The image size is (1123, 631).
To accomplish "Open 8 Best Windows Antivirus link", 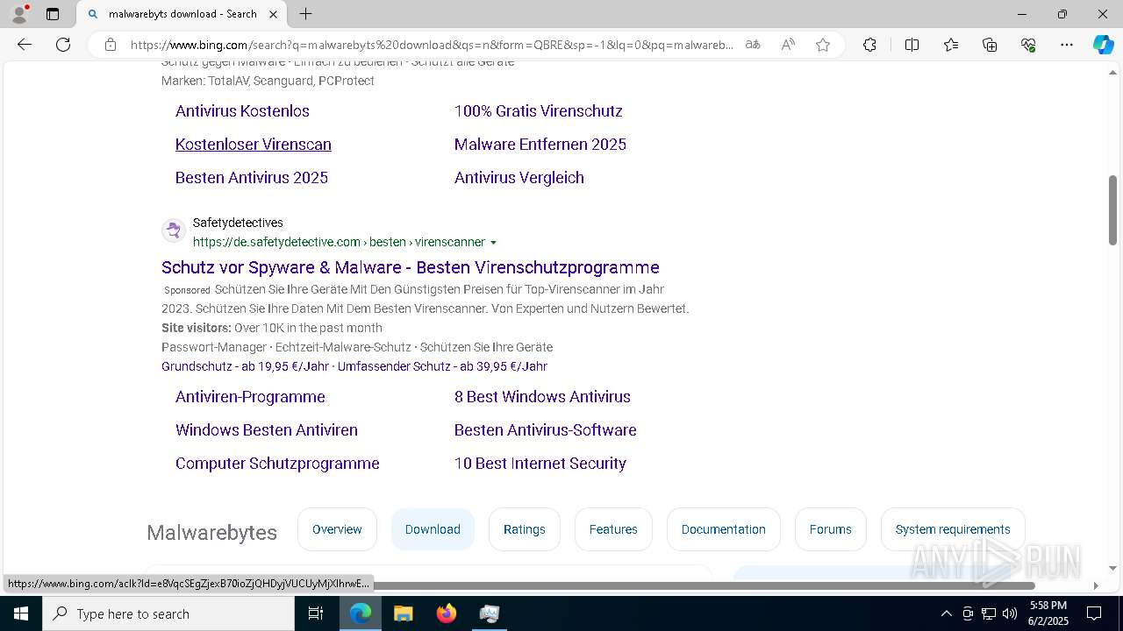I will (542, 397).
